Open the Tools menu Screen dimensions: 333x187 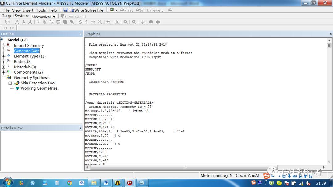(41, 10)
